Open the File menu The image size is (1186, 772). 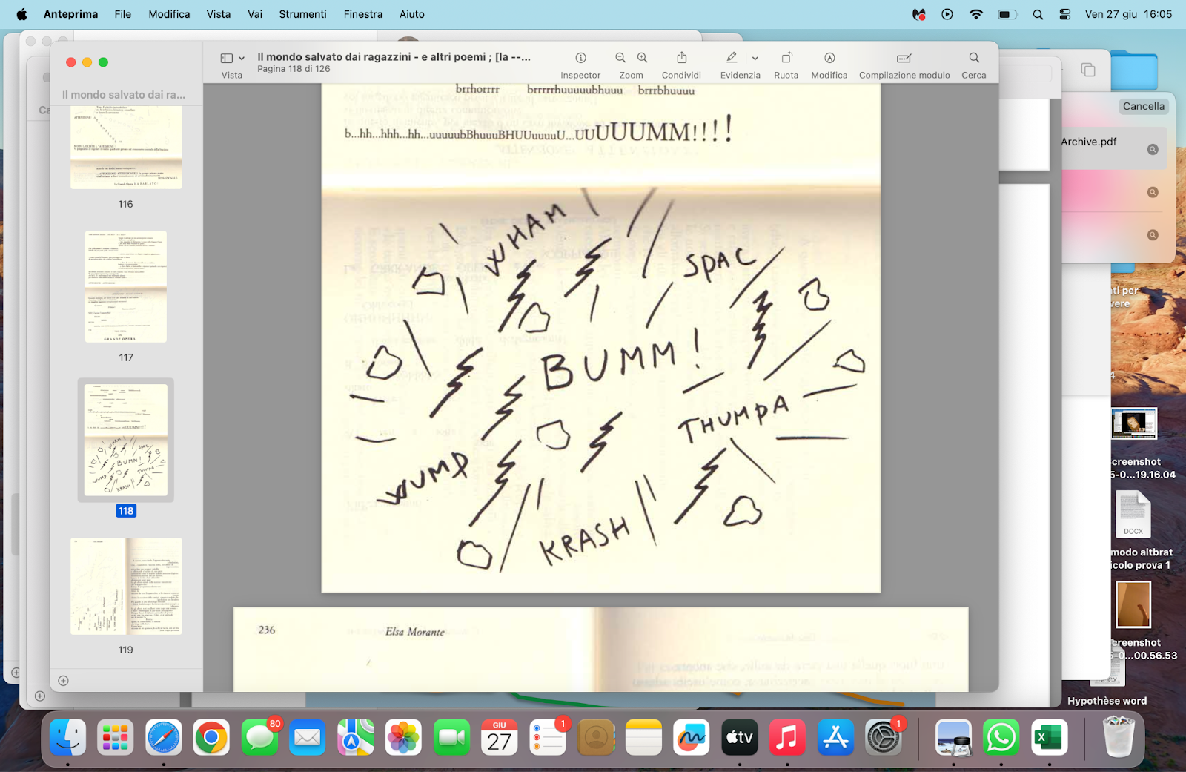123,14
